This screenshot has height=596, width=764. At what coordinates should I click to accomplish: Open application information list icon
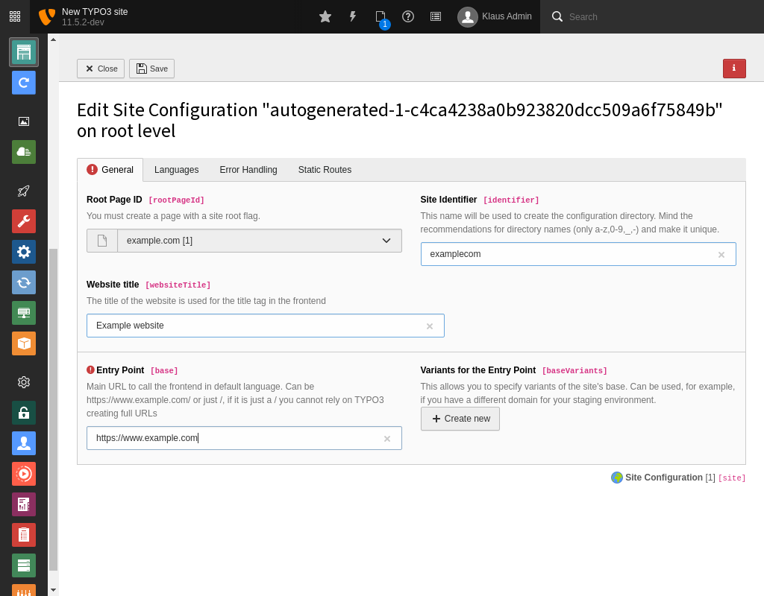click(x=436, y=16)
